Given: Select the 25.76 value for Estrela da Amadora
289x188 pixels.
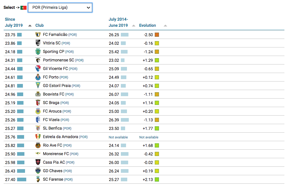Looking at the screenshot, I should tap(10, 137).
